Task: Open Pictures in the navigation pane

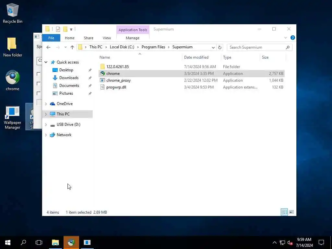Action: [x=66, y=93]
